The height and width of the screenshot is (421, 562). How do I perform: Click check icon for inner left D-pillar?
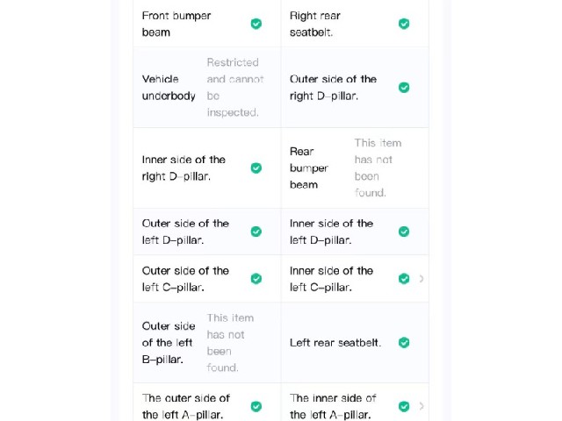click(x=404, y=232)
